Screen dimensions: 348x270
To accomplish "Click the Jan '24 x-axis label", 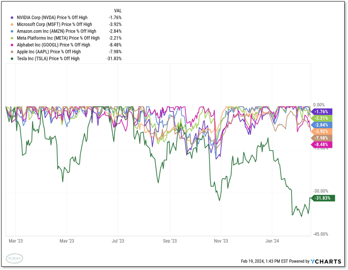I will (x=272, y=241).
